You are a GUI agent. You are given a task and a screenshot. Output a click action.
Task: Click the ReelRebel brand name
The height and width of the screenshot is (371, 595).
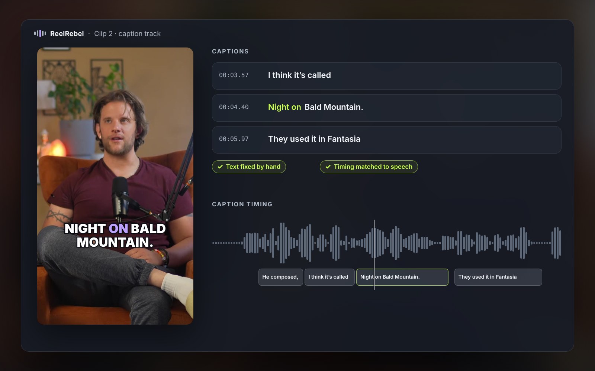coord(67,34)
